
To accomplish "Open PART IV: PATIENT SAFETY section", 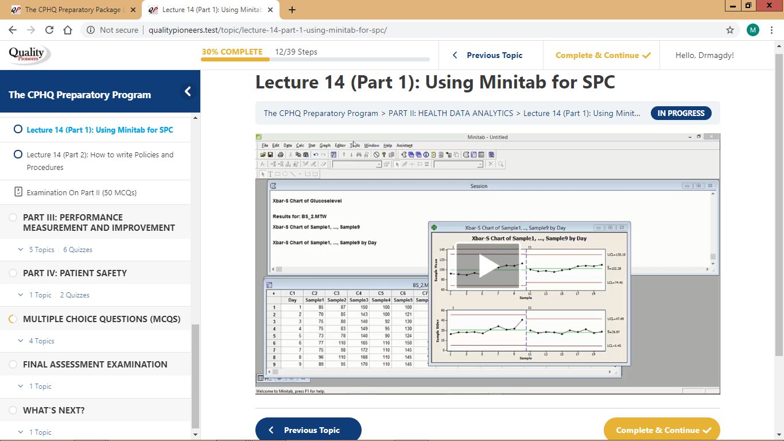I will pyautogui.click(x=75, y=273).
